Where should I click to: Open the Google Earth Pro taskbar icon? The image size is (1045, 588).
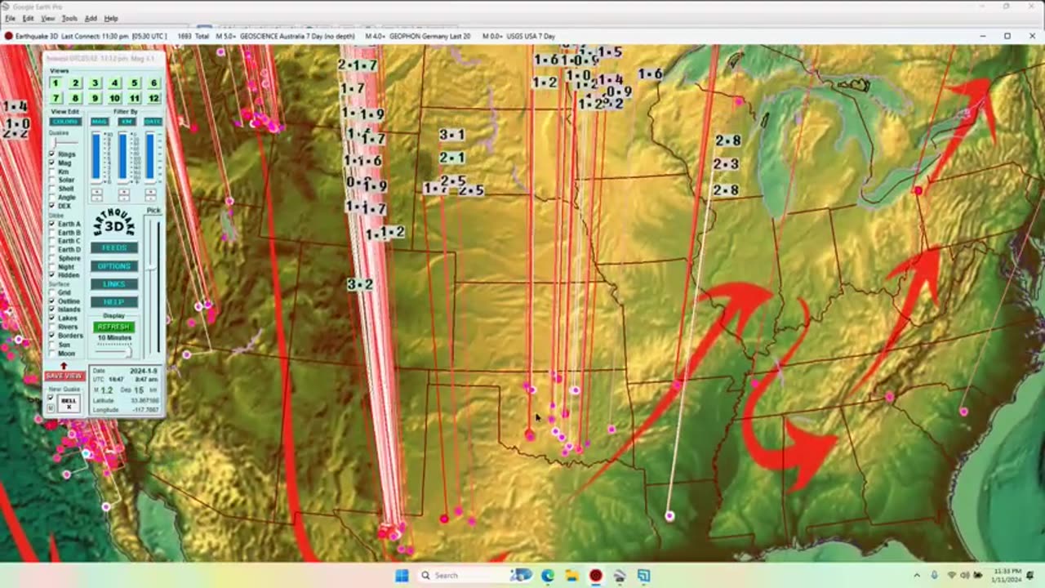click(620, 576)
